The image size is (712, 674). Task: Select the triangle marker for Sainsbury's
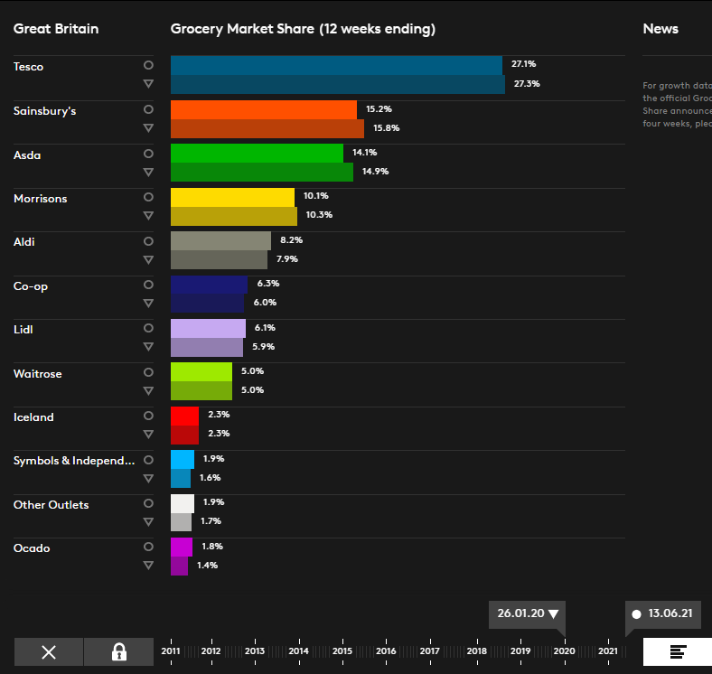coord(148,128)
